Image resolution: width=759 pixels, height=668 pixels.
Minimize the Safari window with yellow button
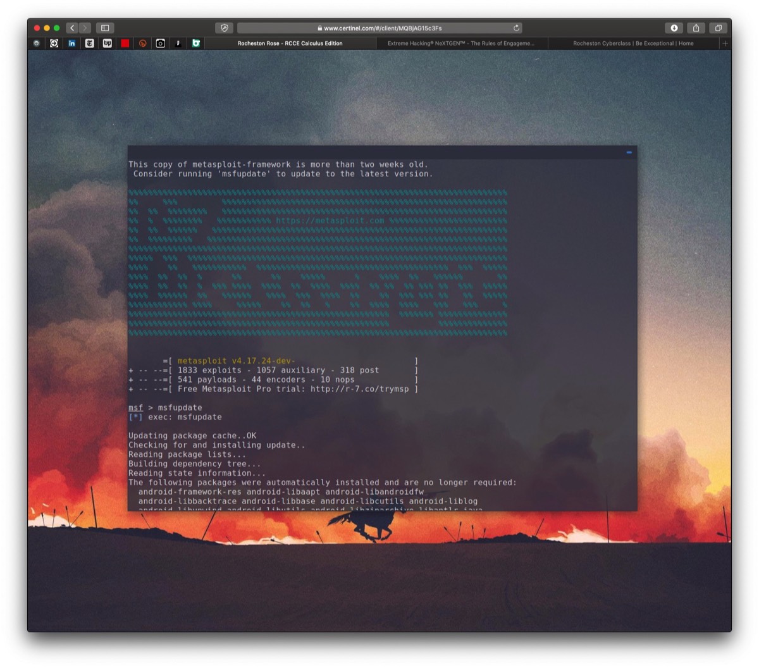47,28
